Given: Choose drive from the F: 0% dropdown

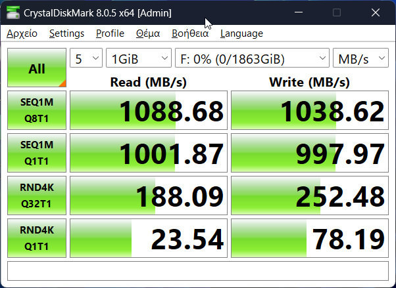Looking at the screenshot, I should coord(252,59).
